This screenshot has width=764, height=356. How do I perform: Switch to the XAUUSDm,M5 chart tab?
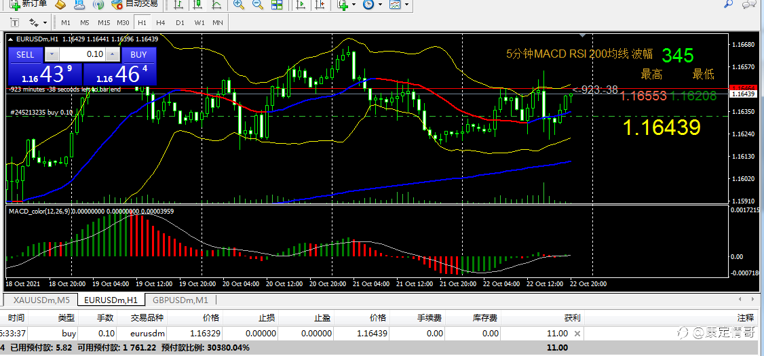pyautogui.click(x=42, y=300)
